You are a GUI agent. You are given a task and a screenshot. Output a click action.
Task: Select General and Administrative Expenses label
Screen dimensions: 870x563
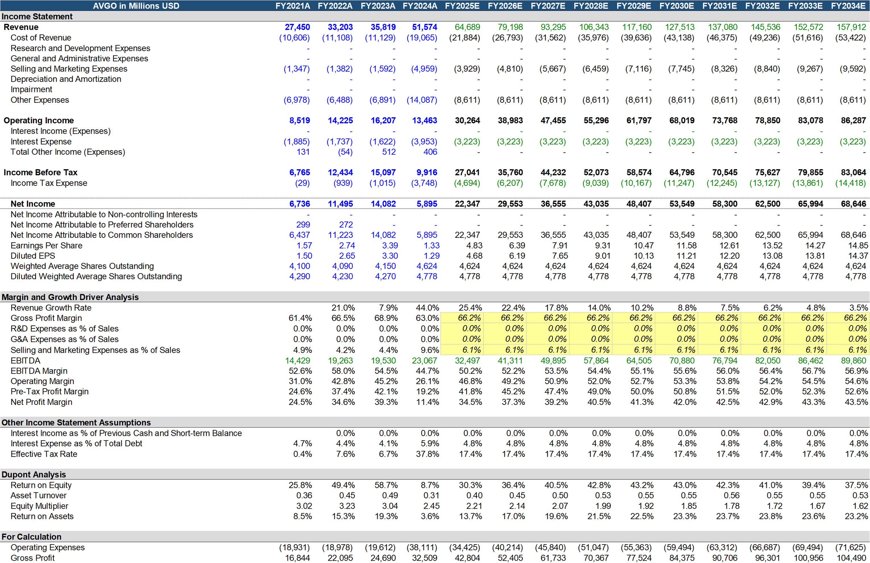point(79,59)
